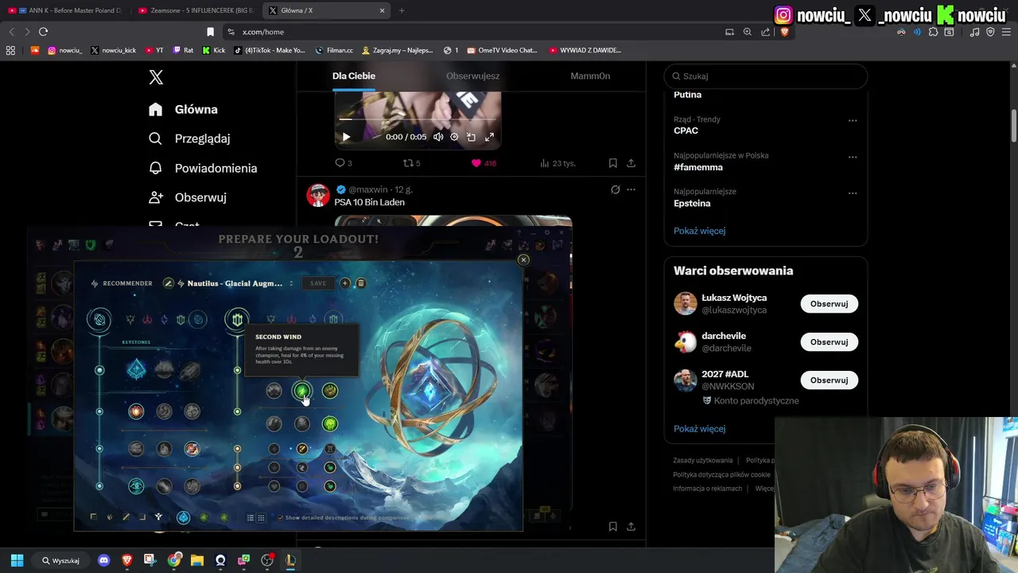Pick the Hextech Flashtraption rune
Screen dimensions: 1018x573
click(136, 411)
